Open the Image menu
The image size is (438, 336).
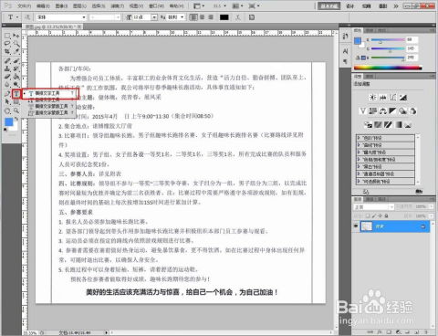point(61,5)
